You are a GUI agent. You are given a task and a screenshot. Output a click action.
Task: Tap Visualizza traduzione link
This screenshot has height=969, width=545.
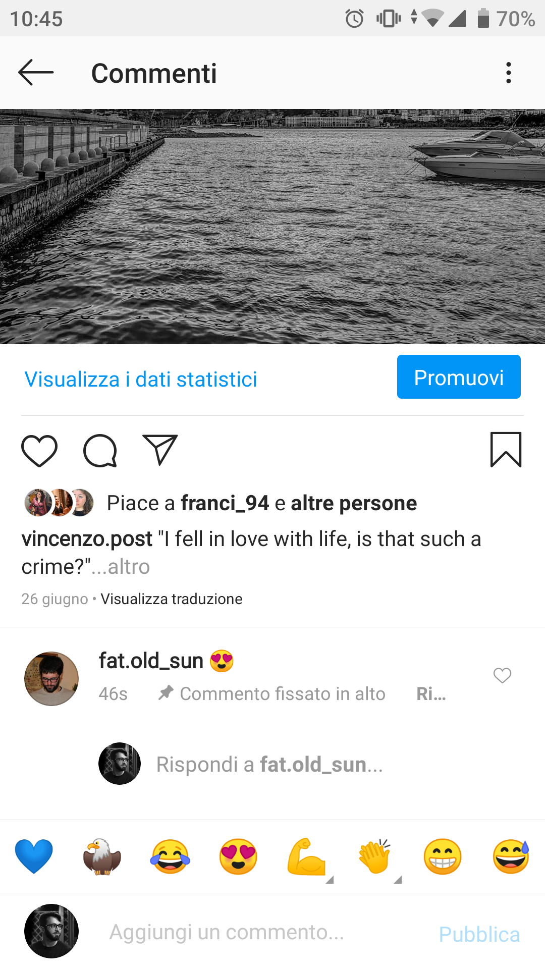click(172, 599)
